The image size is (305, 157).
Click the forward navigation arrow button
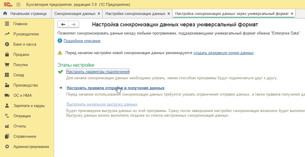pos(74,25)
